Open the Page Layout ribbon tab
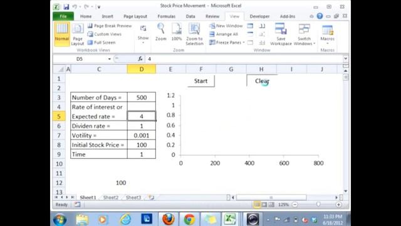 tap(135, 16)
